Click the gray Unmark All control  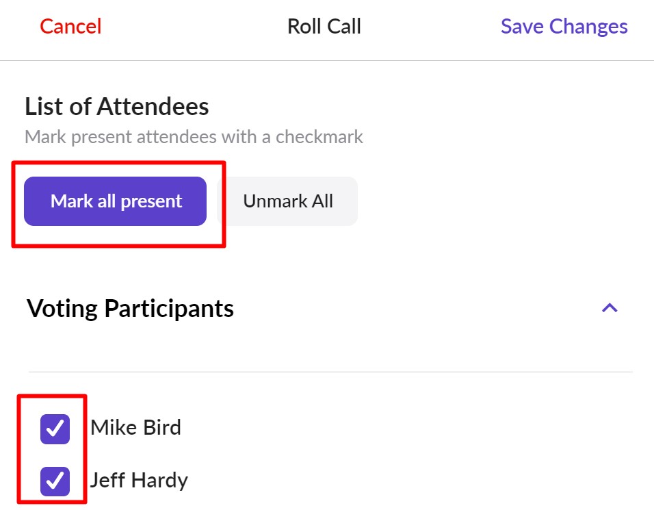tap(287, 201)
